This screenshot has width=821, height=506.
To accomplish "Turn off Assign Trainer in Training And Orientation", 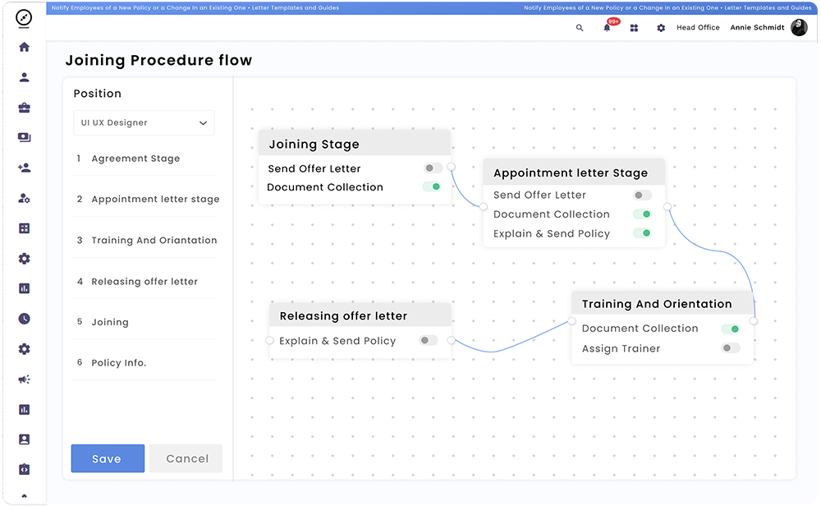I will click(729, 347).
